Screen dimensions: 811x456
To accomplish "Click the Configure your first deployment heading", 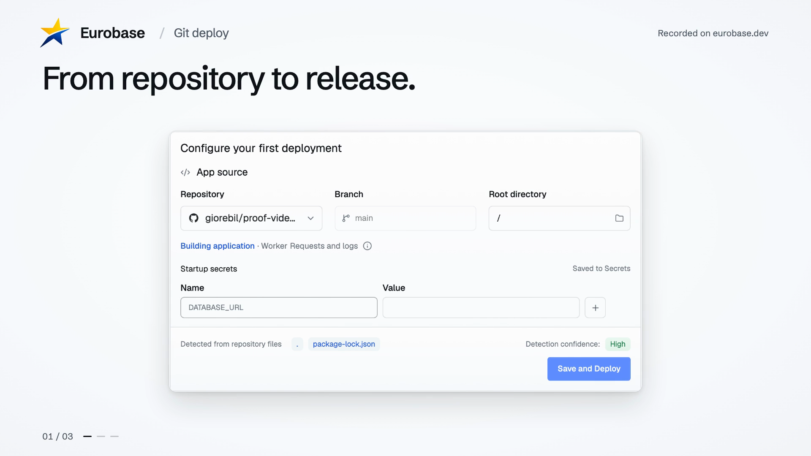I will [x=261, y=148].
